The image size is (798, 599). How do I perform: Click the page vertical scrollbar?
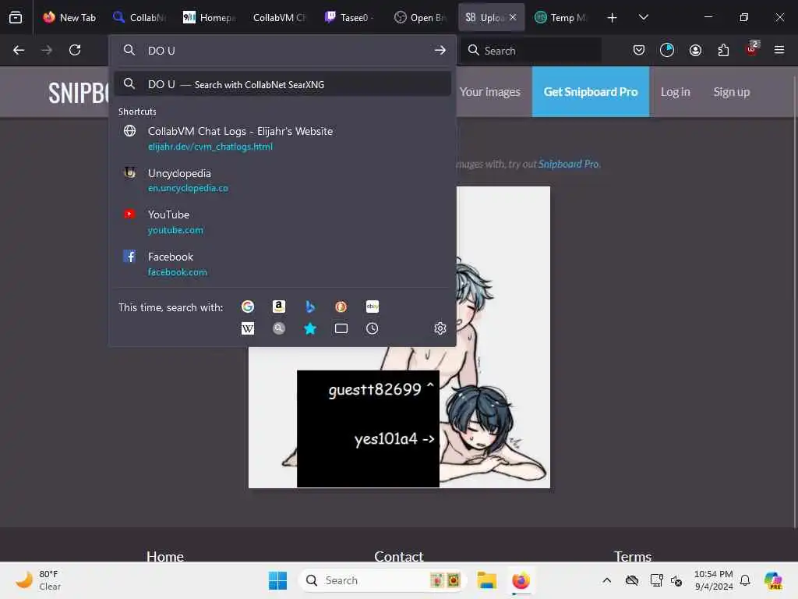point(795,300)
